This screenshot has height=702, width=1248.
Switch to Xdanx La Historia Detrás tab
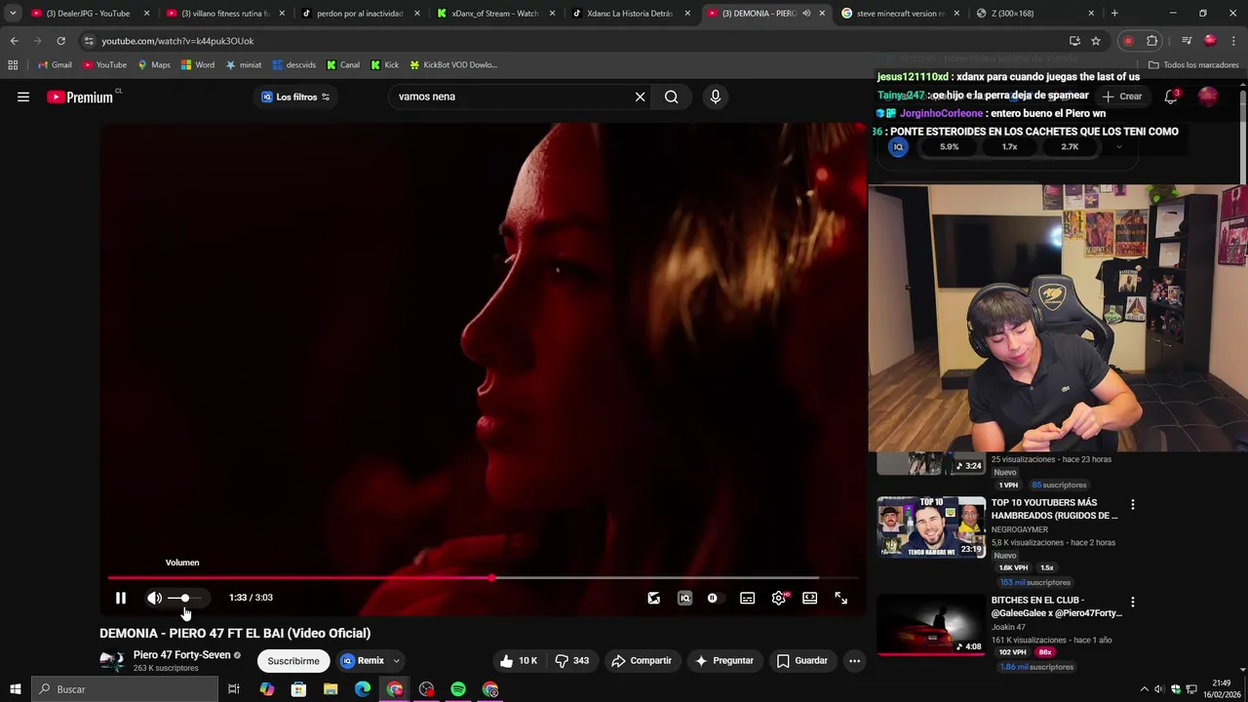pyautogui.click(x=629, y=14)
